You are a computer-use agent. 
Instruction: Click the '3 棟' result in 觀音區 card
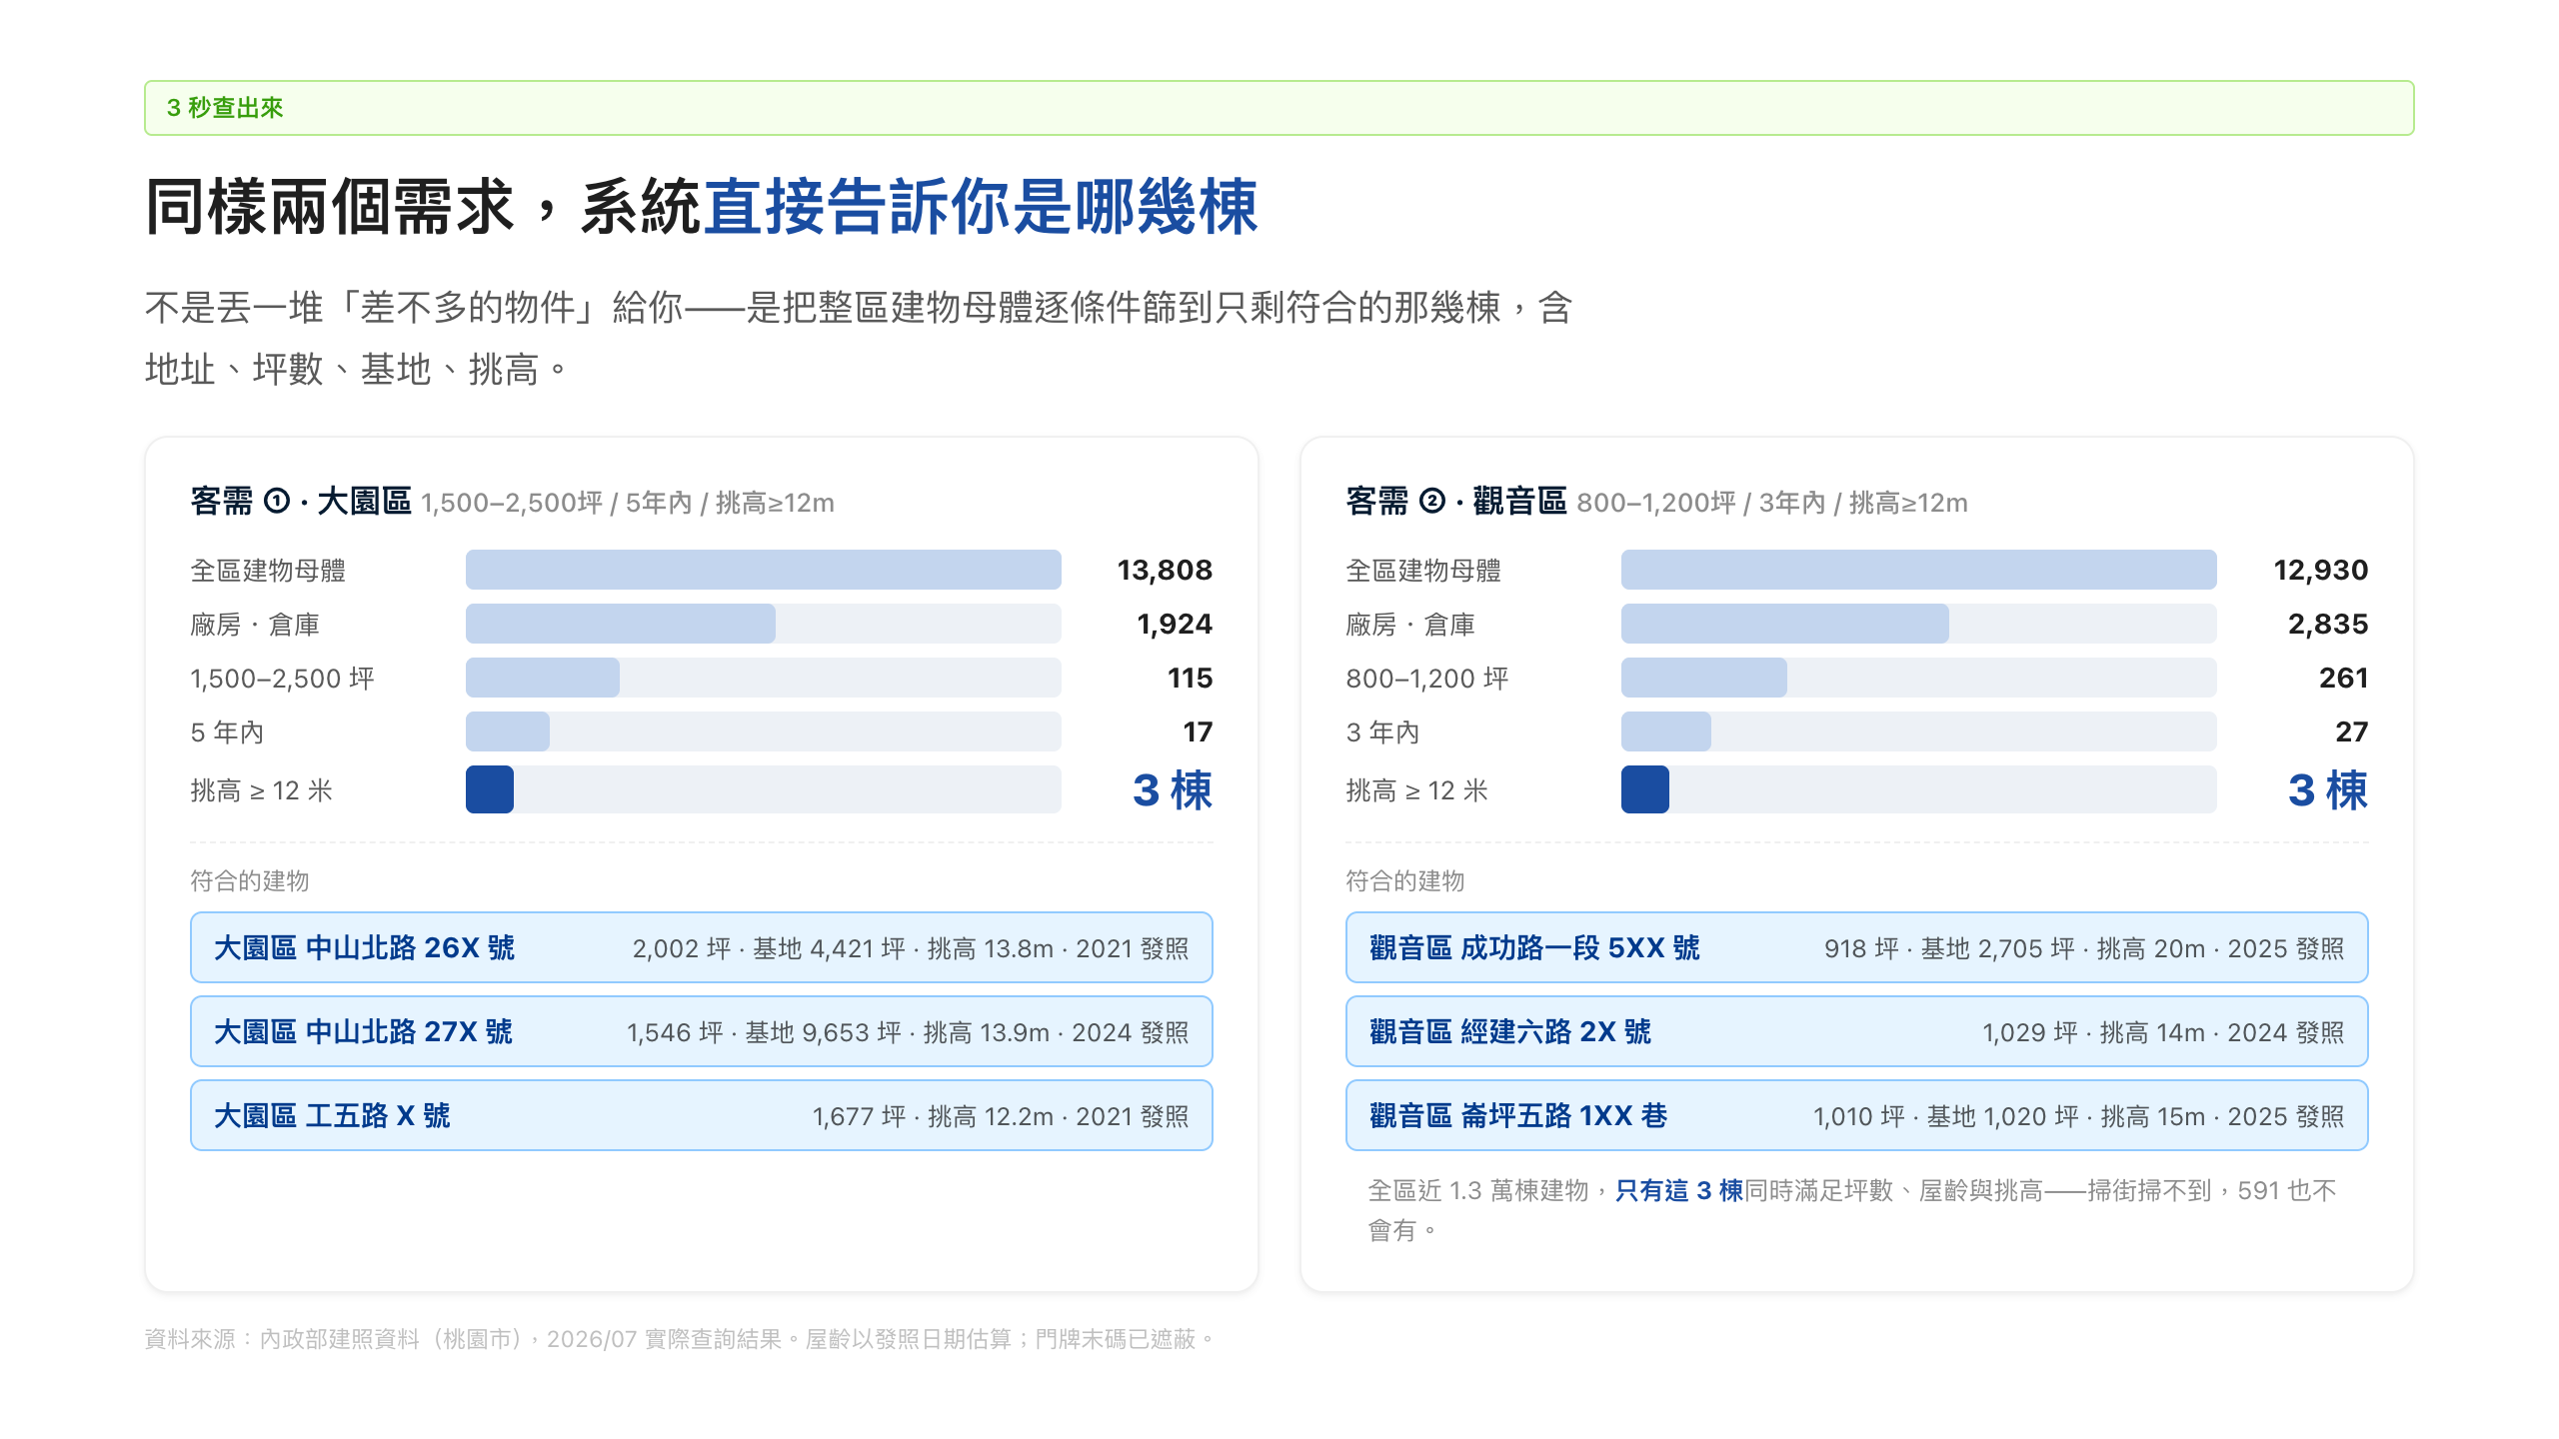2328,789
